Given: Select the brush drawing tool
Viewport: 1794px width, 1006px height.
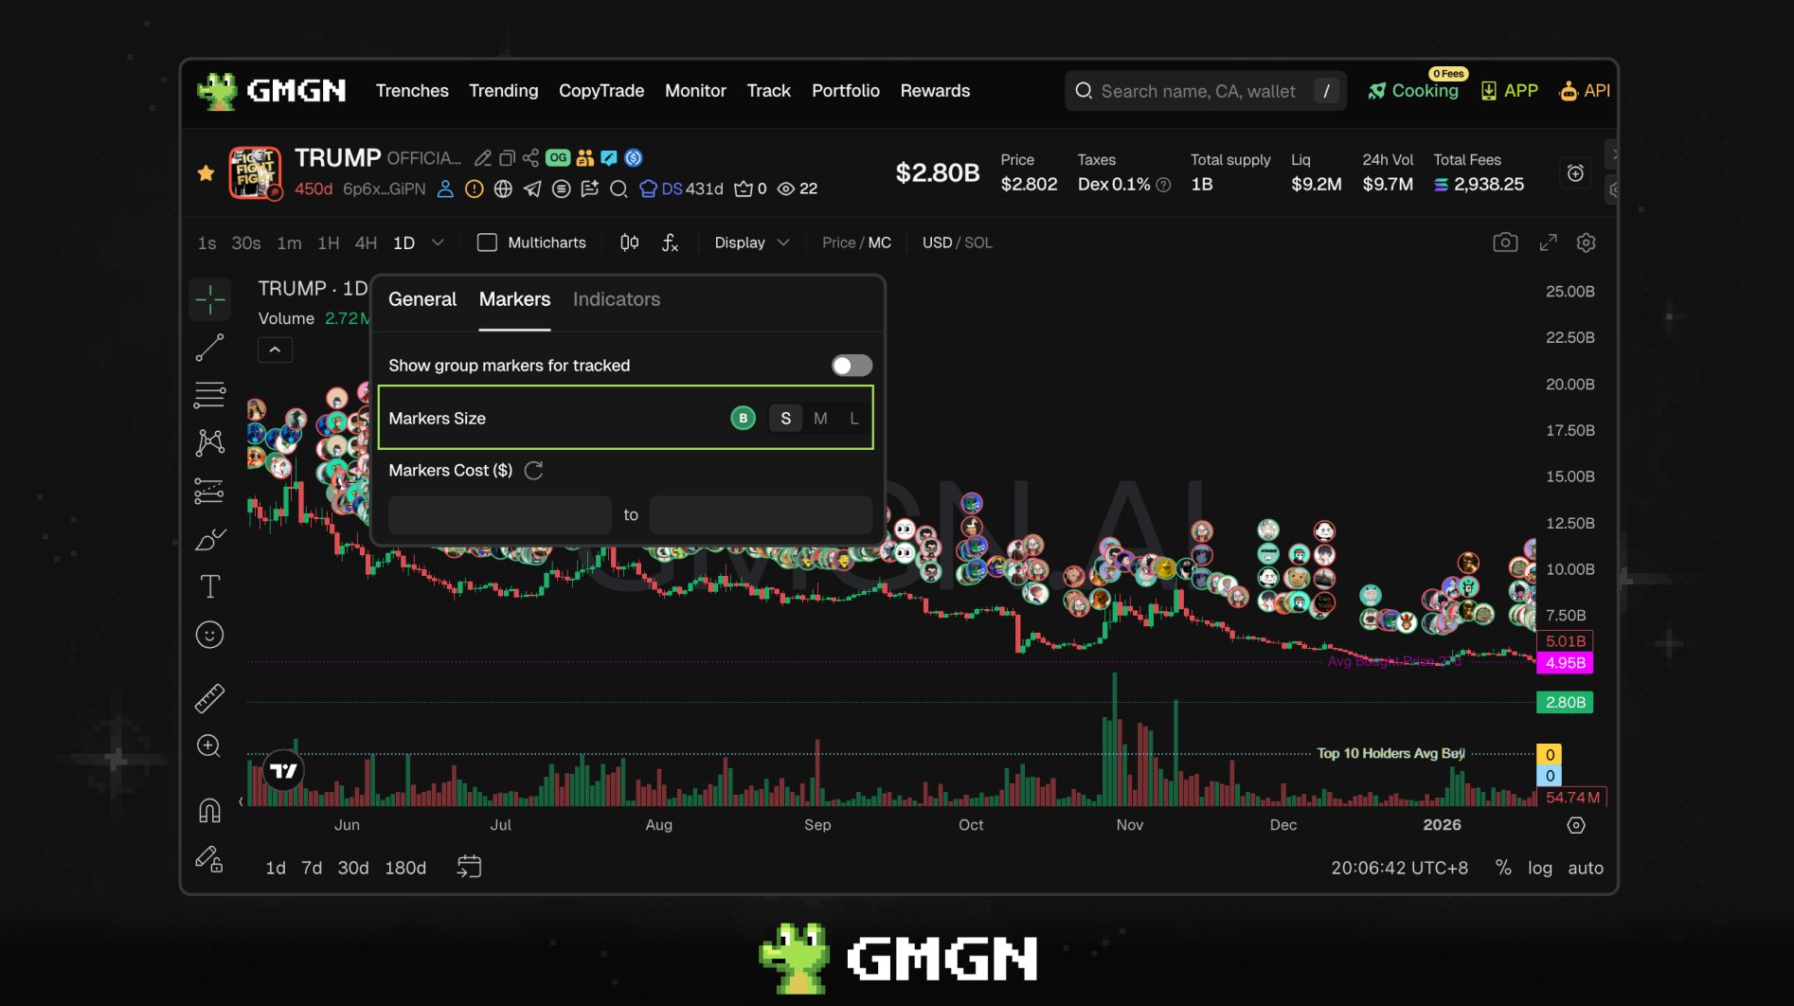Looking at the screenshot, I should click(x=210, y=539).
